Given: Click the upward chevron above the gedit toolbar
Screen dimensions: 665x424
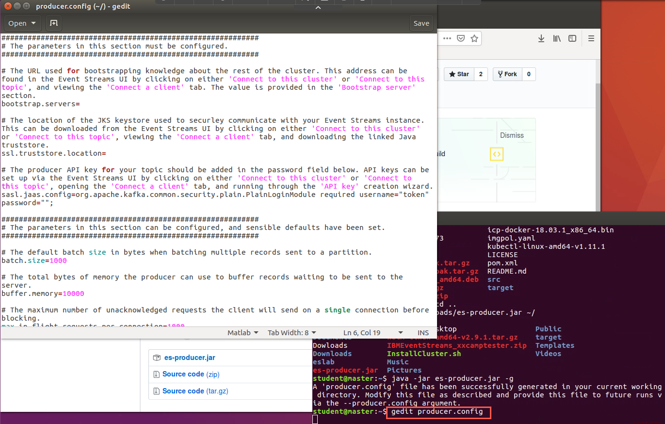Looking at the screenshot, I should click(x=318, y=8).
